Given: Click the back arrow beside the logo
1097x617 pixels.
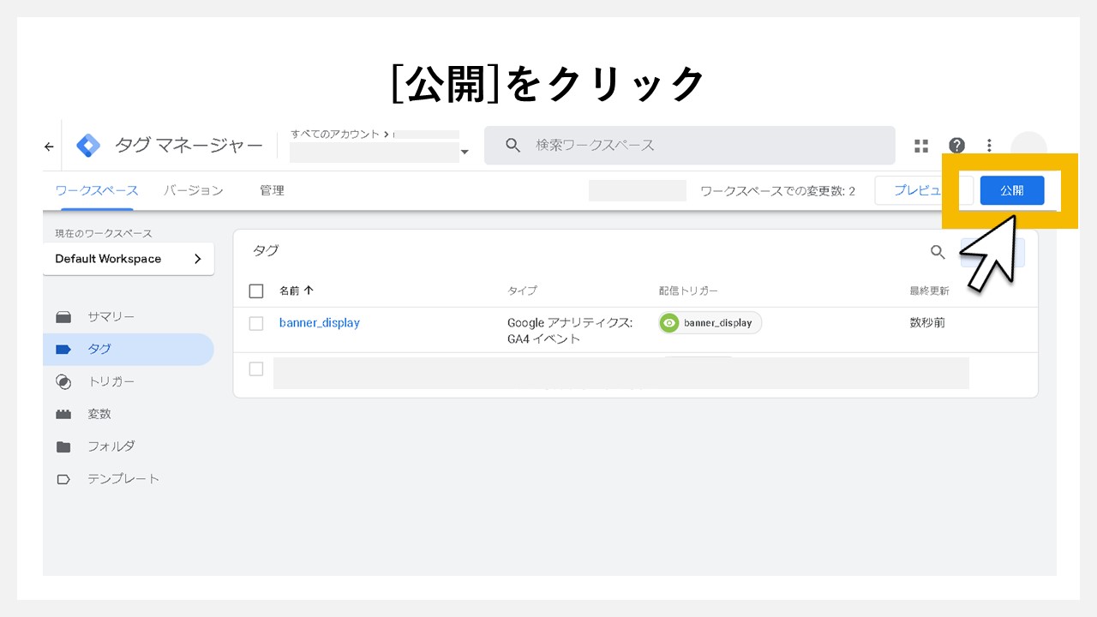Looking at the screenshot, I should pos(48,146).
